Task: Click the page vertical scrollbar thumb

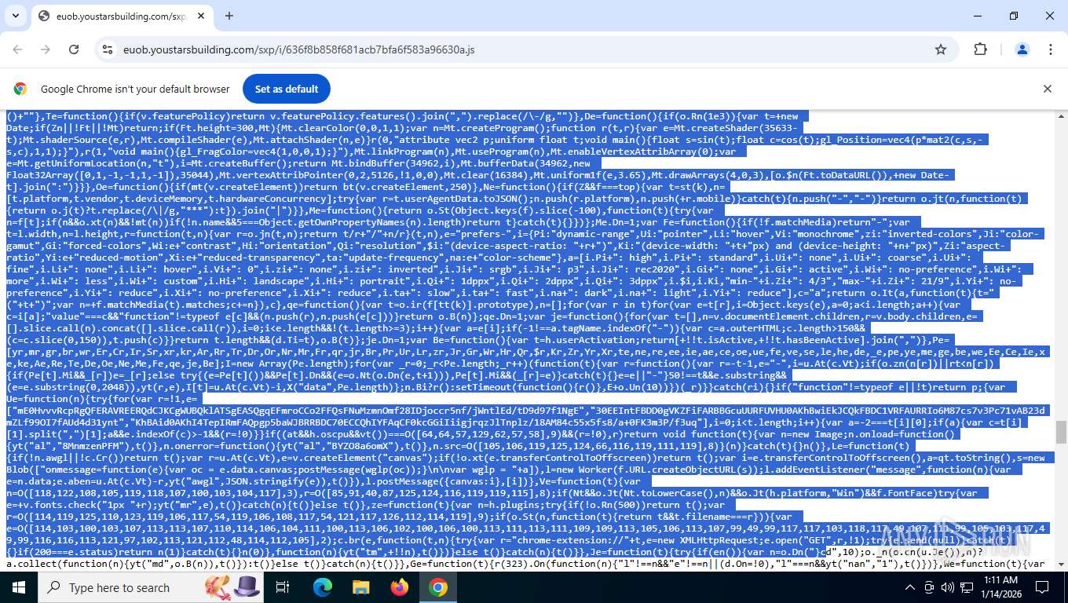Action: [x=1061, y=433]
